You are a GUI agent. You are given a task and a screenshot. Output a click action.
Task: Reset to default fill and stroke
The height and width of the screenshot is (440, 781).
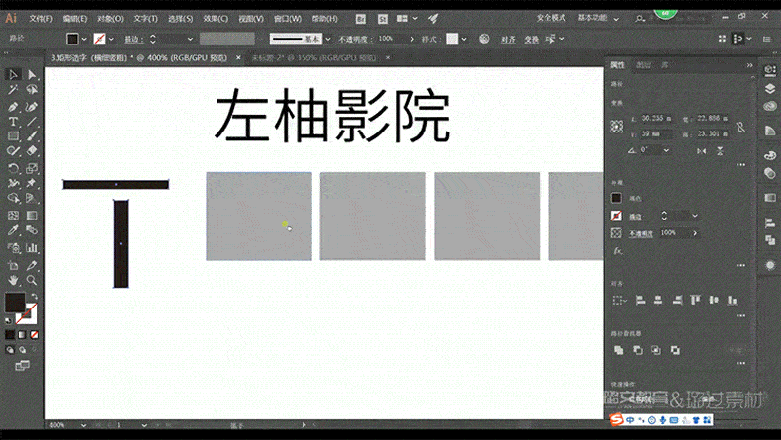tap(8, 321)
